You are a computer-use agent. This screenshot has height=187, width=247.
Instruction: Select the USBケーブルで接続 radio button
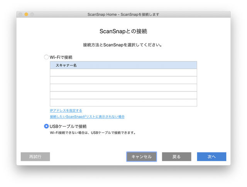46,126
